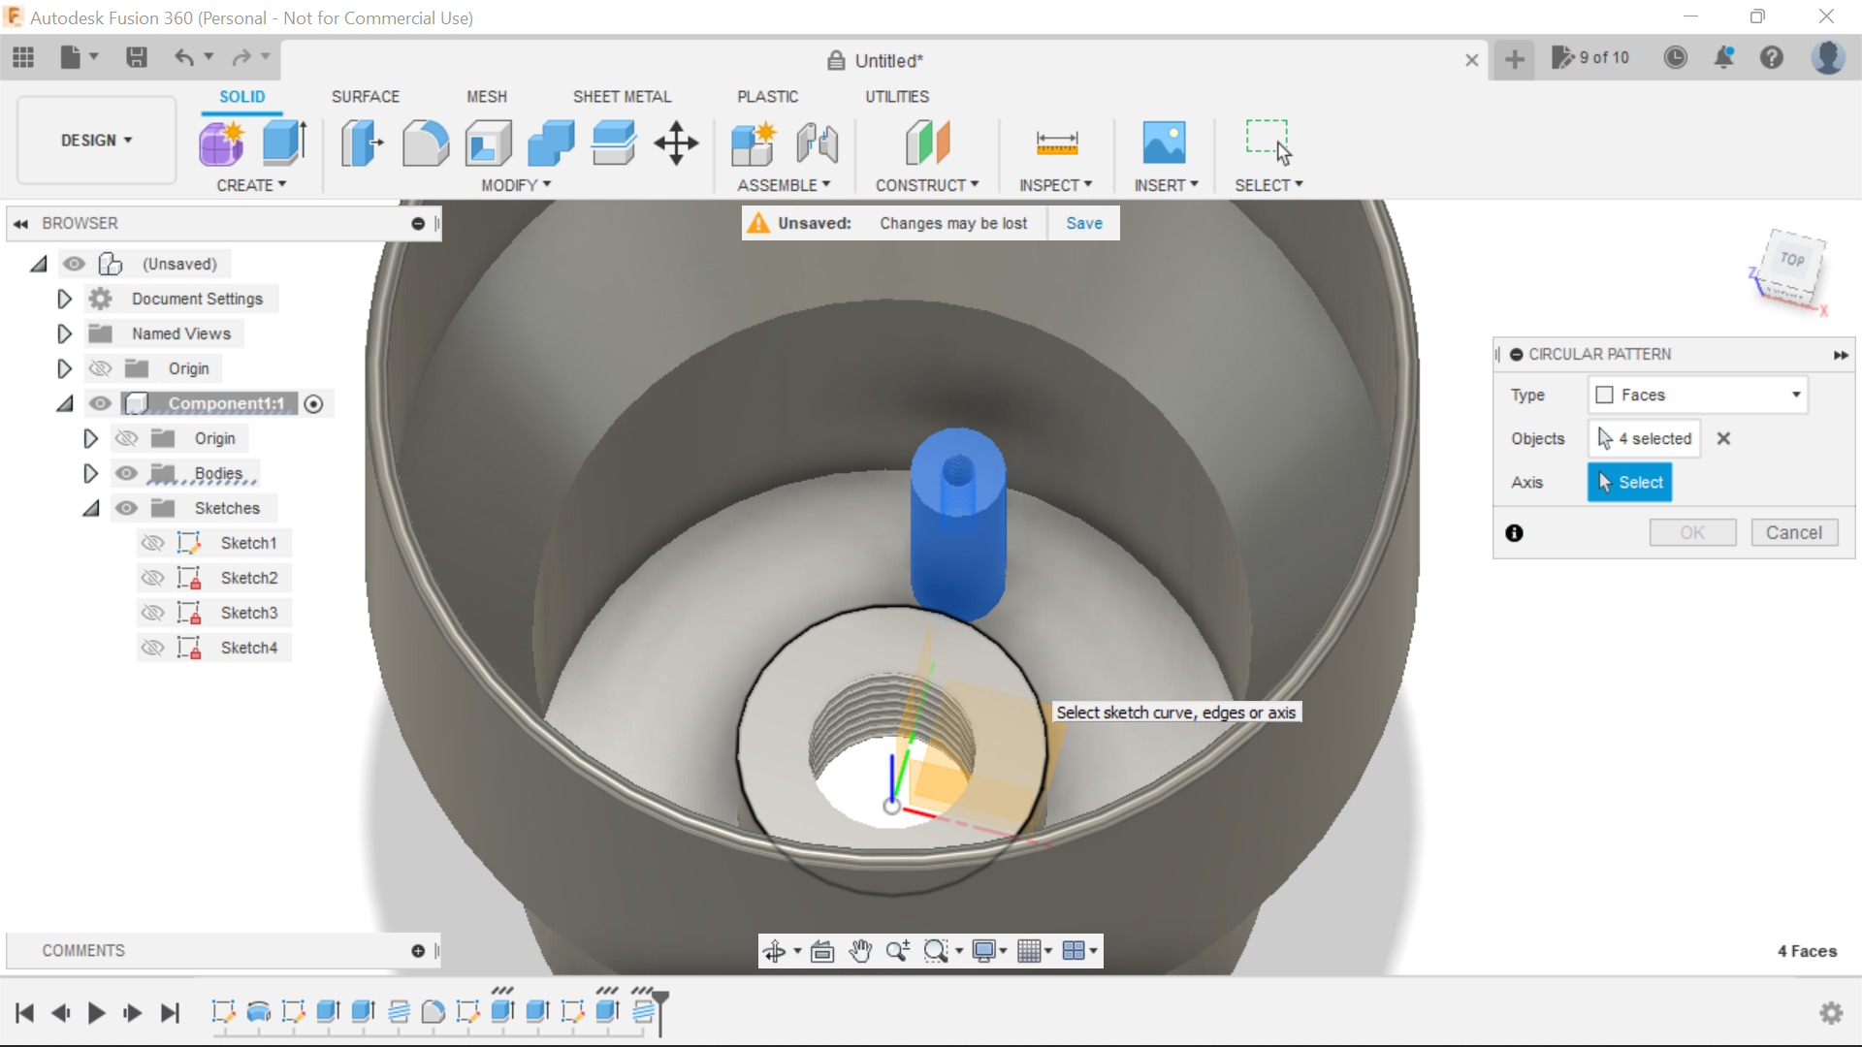This screenshot has height=1047, width=1862.
Task: Select the Move/Copy tool
Action: pos(676,143)
